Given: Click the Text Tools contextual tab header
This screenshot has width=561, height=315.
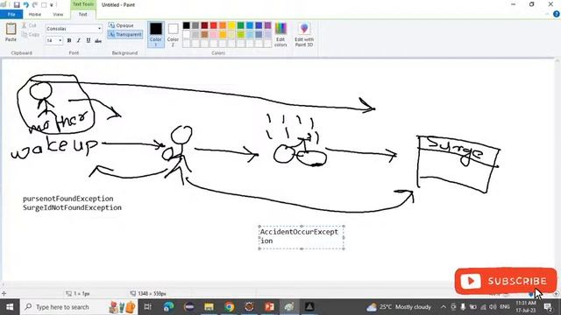Looking at the screenshot, I should point(82,4).
